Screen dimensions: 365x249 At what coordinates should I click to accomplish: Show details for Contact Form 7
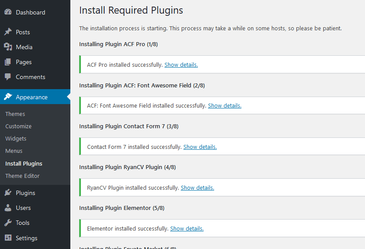(200, 147)
